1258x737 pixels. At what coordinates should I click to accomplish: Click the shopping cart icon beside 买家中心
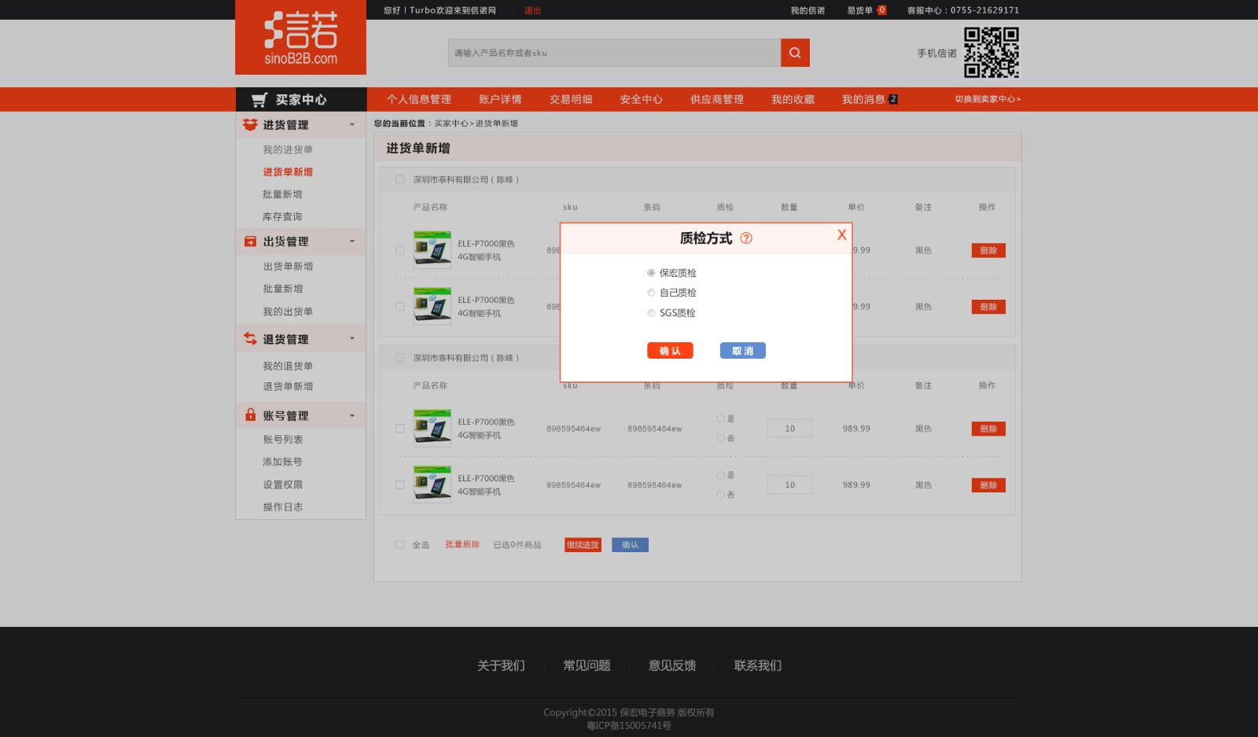point(259,100)
